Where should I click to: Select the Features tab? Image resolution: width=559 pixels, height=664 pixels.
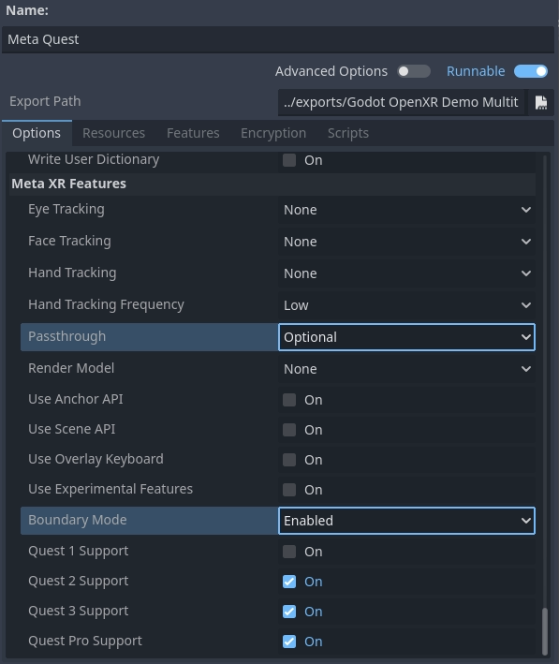[x=193, y=133]
